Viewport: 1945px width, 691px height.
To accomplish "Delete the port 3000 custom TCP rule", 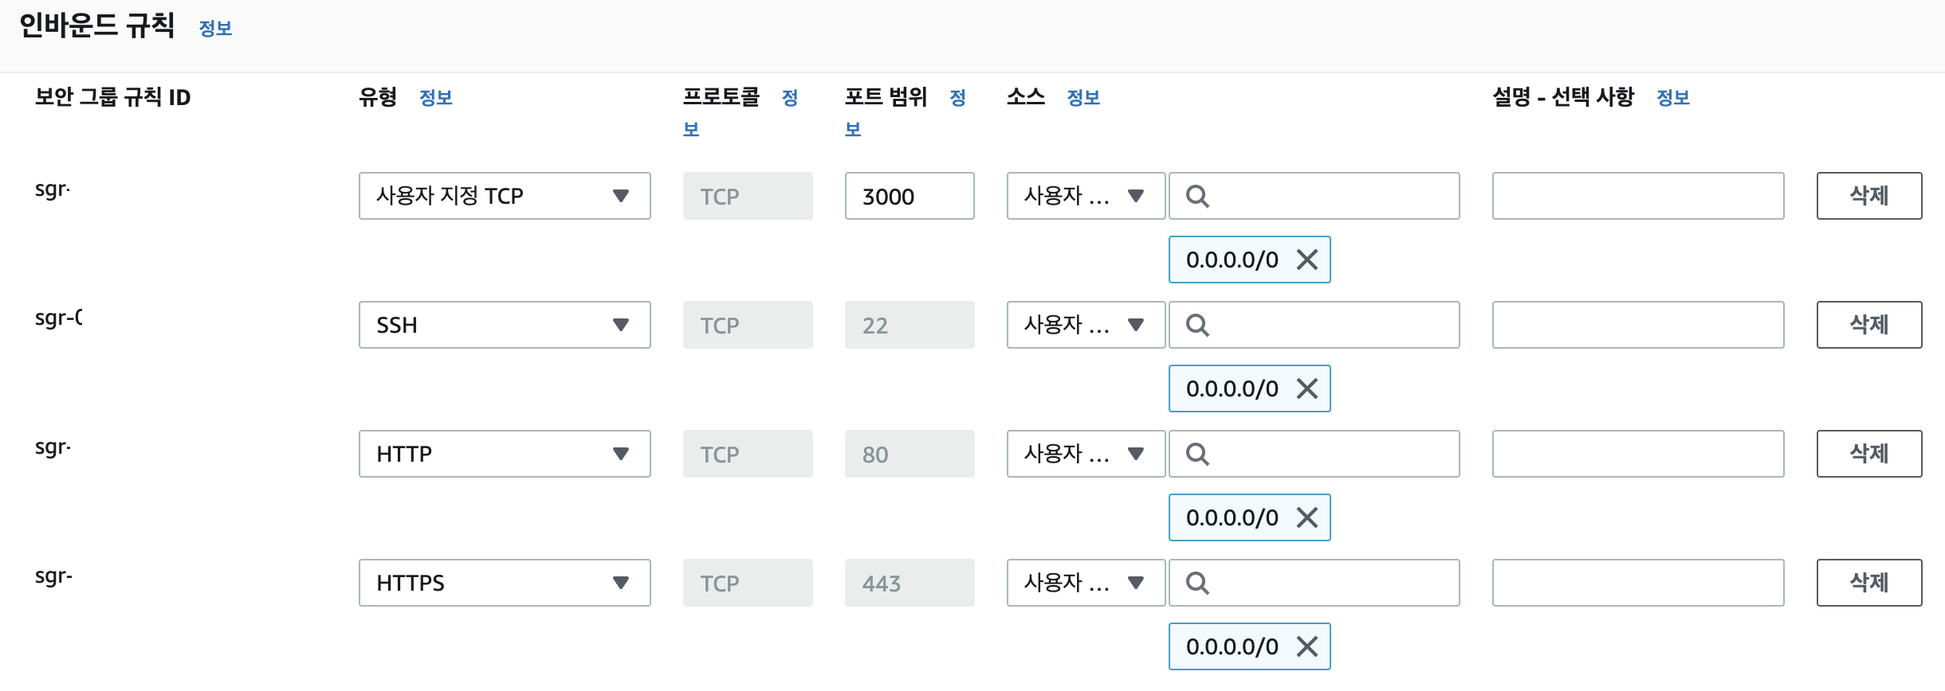I will [x=1869, y=196].
